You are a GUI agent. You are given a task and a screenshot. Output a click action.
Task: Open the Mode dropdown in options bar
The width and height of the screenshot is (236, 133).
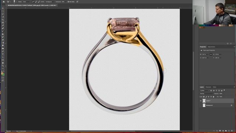tap(27, 1)
